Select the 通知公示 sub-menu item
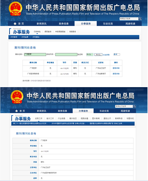Image resolution: width=148 pixels, height=181 pixels. (x=107, y=118)
